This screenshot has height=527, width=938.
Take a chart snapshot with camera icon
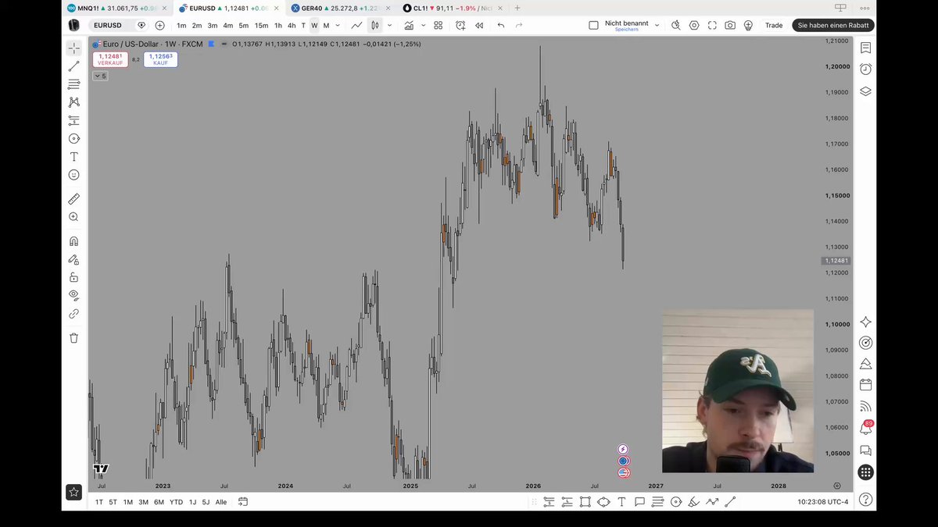coord(730,25)
